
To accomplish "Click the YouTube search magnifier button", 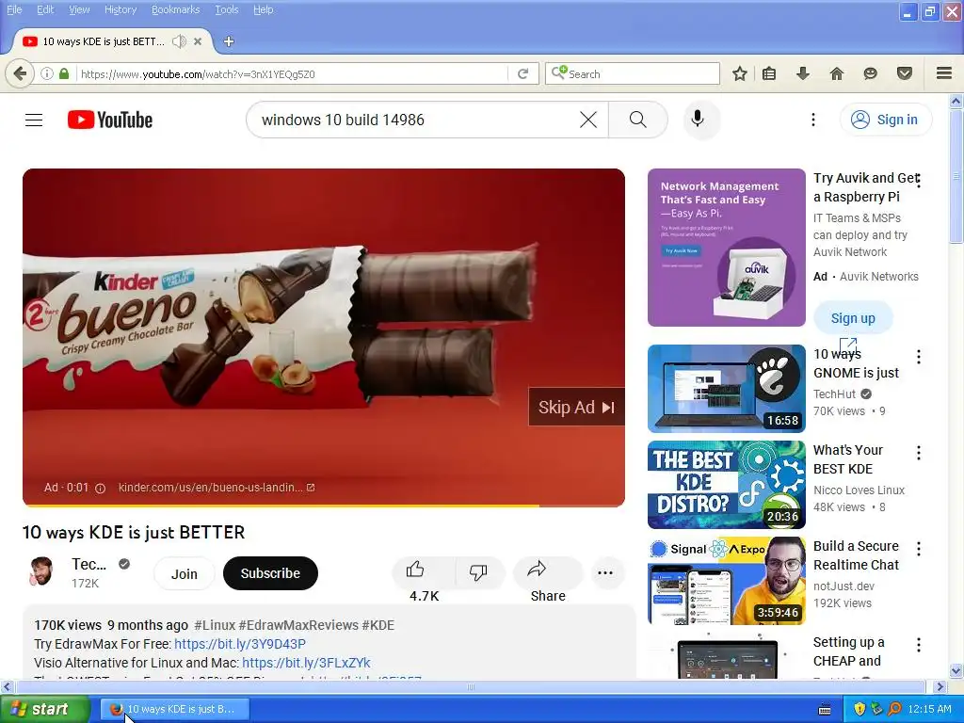I will (x=637, y=120).
